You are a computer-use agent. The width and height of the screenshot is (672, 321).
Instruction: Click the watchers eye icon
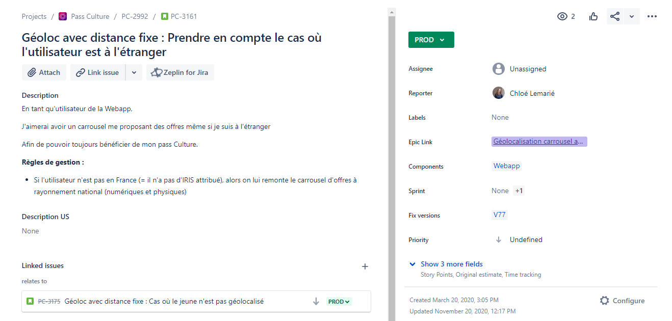(x=562, y=16)
